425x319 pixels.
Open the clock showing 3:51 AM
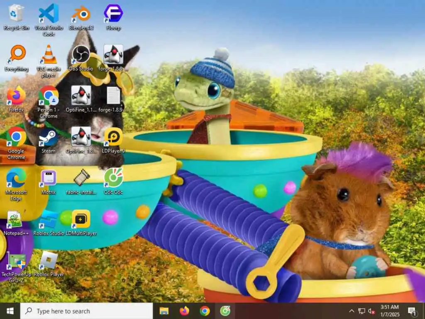[x=389, y=311]
